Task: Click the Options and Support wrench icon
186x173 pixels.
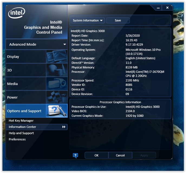Action: 57,111
